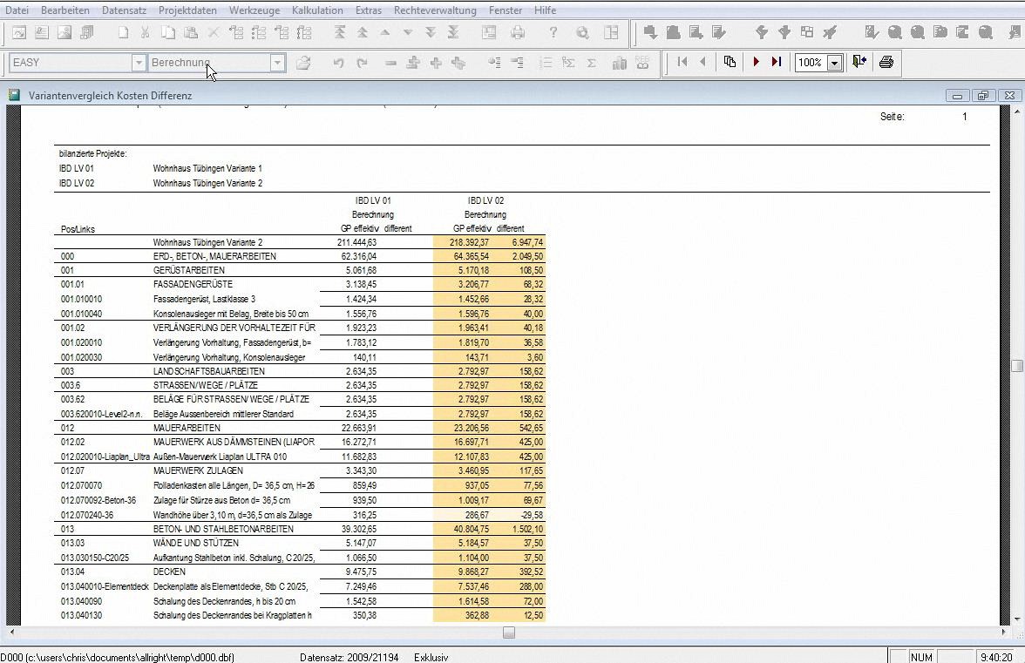Click the go-to-page icon
Screen dimensions: 1025x663
(x=730, y=63)
